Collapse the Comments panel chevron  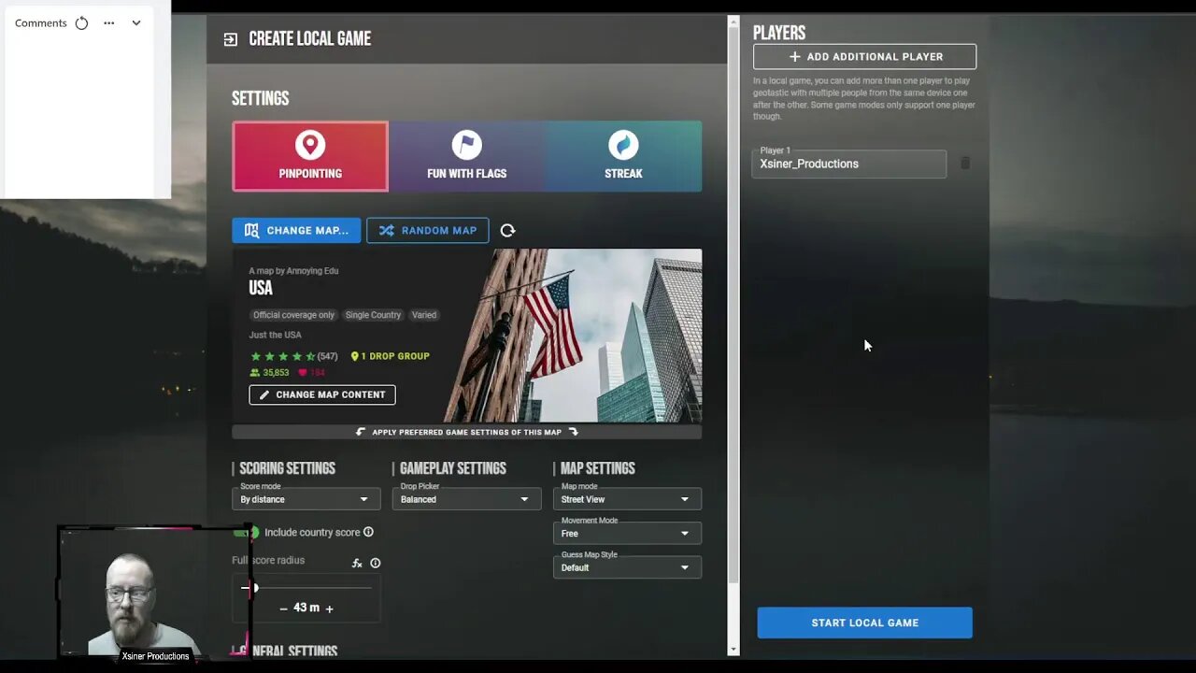tap(136, 23)
